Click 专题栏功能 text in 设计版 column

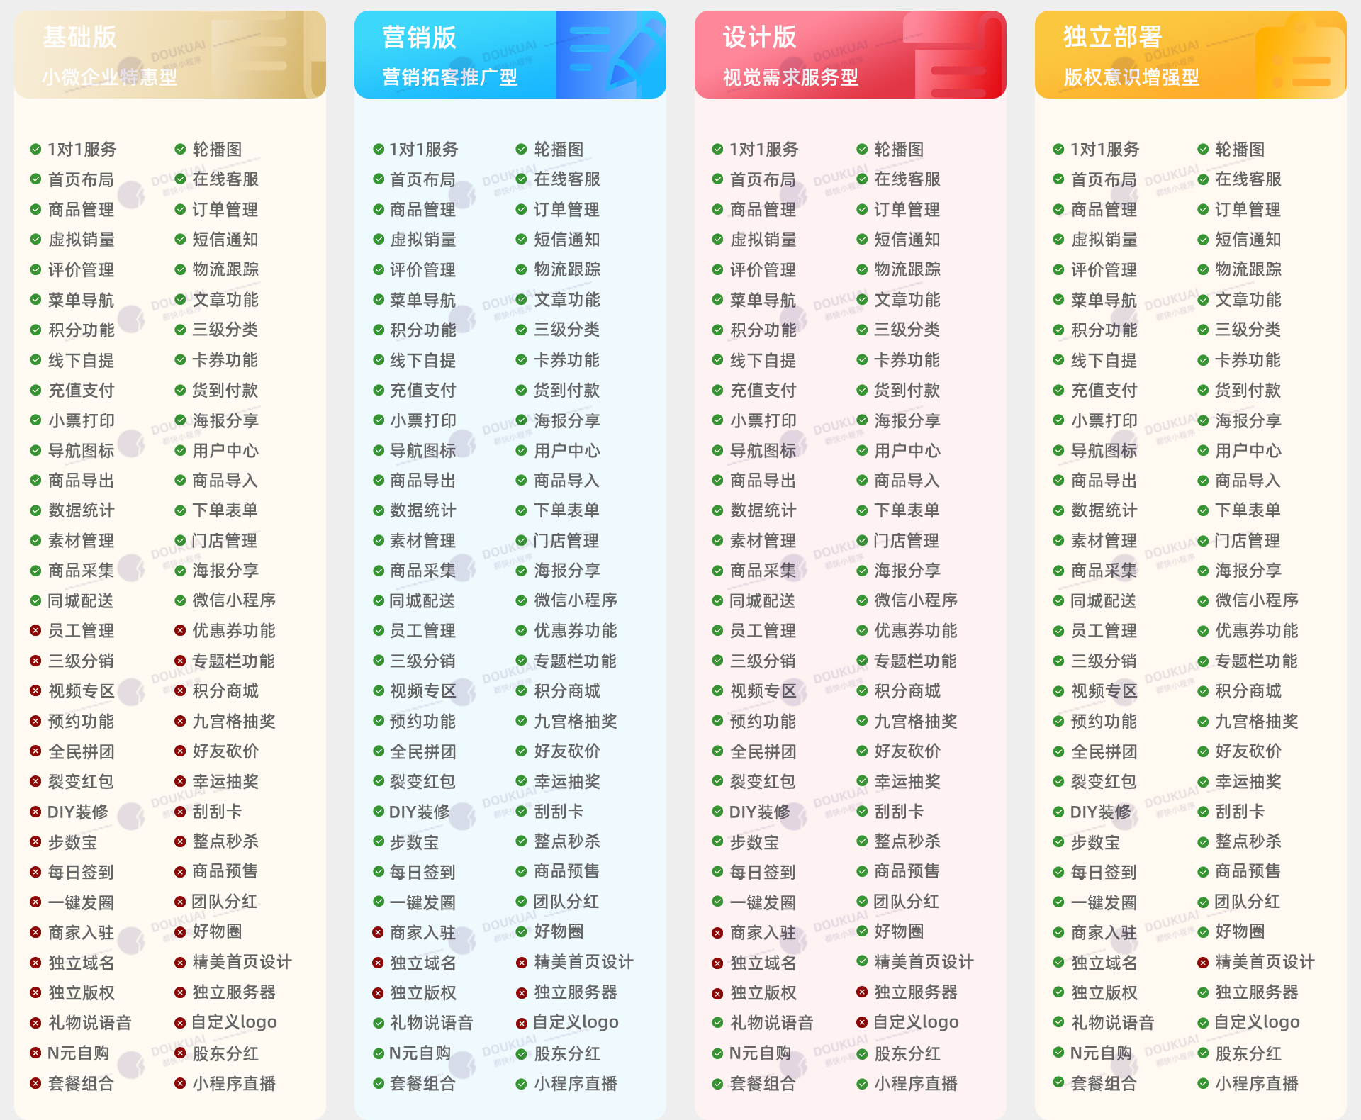point(916,661)
